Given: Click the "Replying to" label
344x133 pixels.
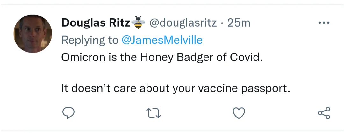Looking at the screenshot, I should [x=90, y=40].
